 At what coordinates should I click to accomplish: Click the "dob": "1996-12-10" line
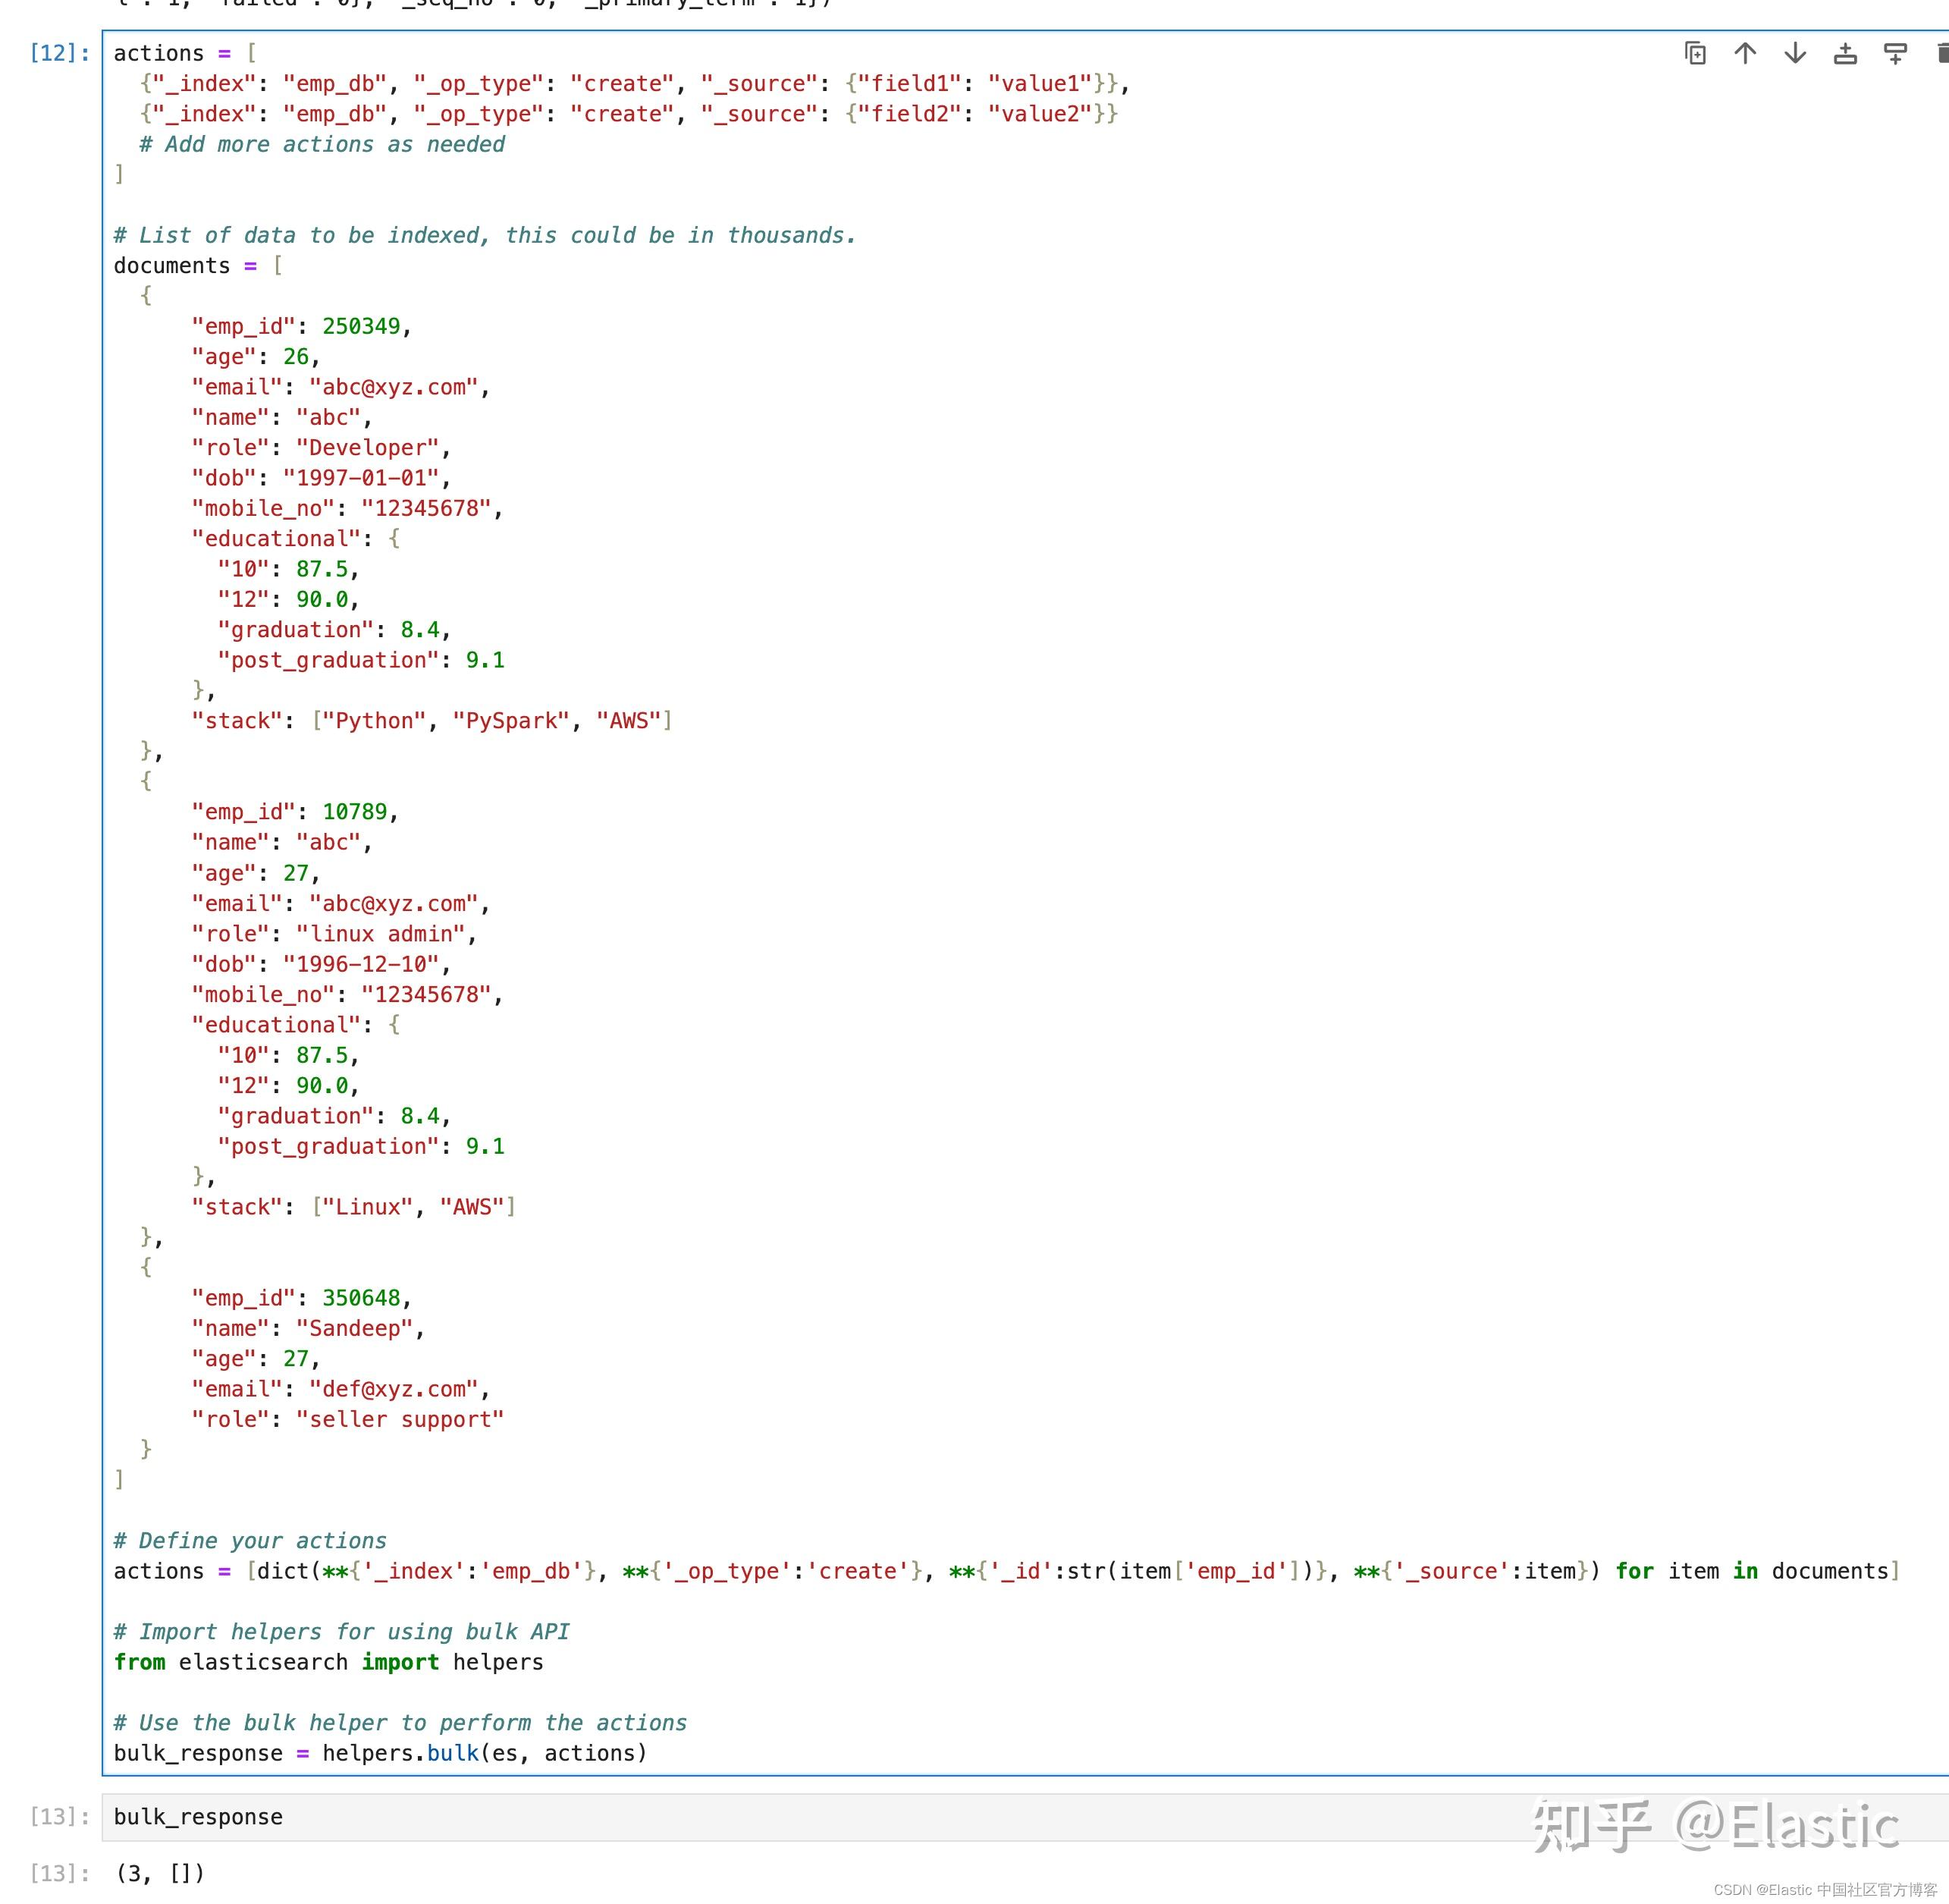(x=321, y=964)
